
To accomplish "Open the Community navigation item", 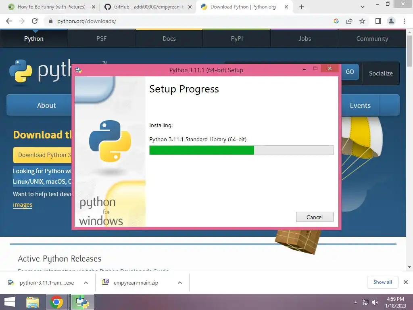I will (x=372, y=39).
